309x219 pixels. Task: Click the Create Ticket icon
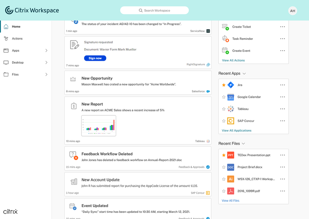click(225, 27)
